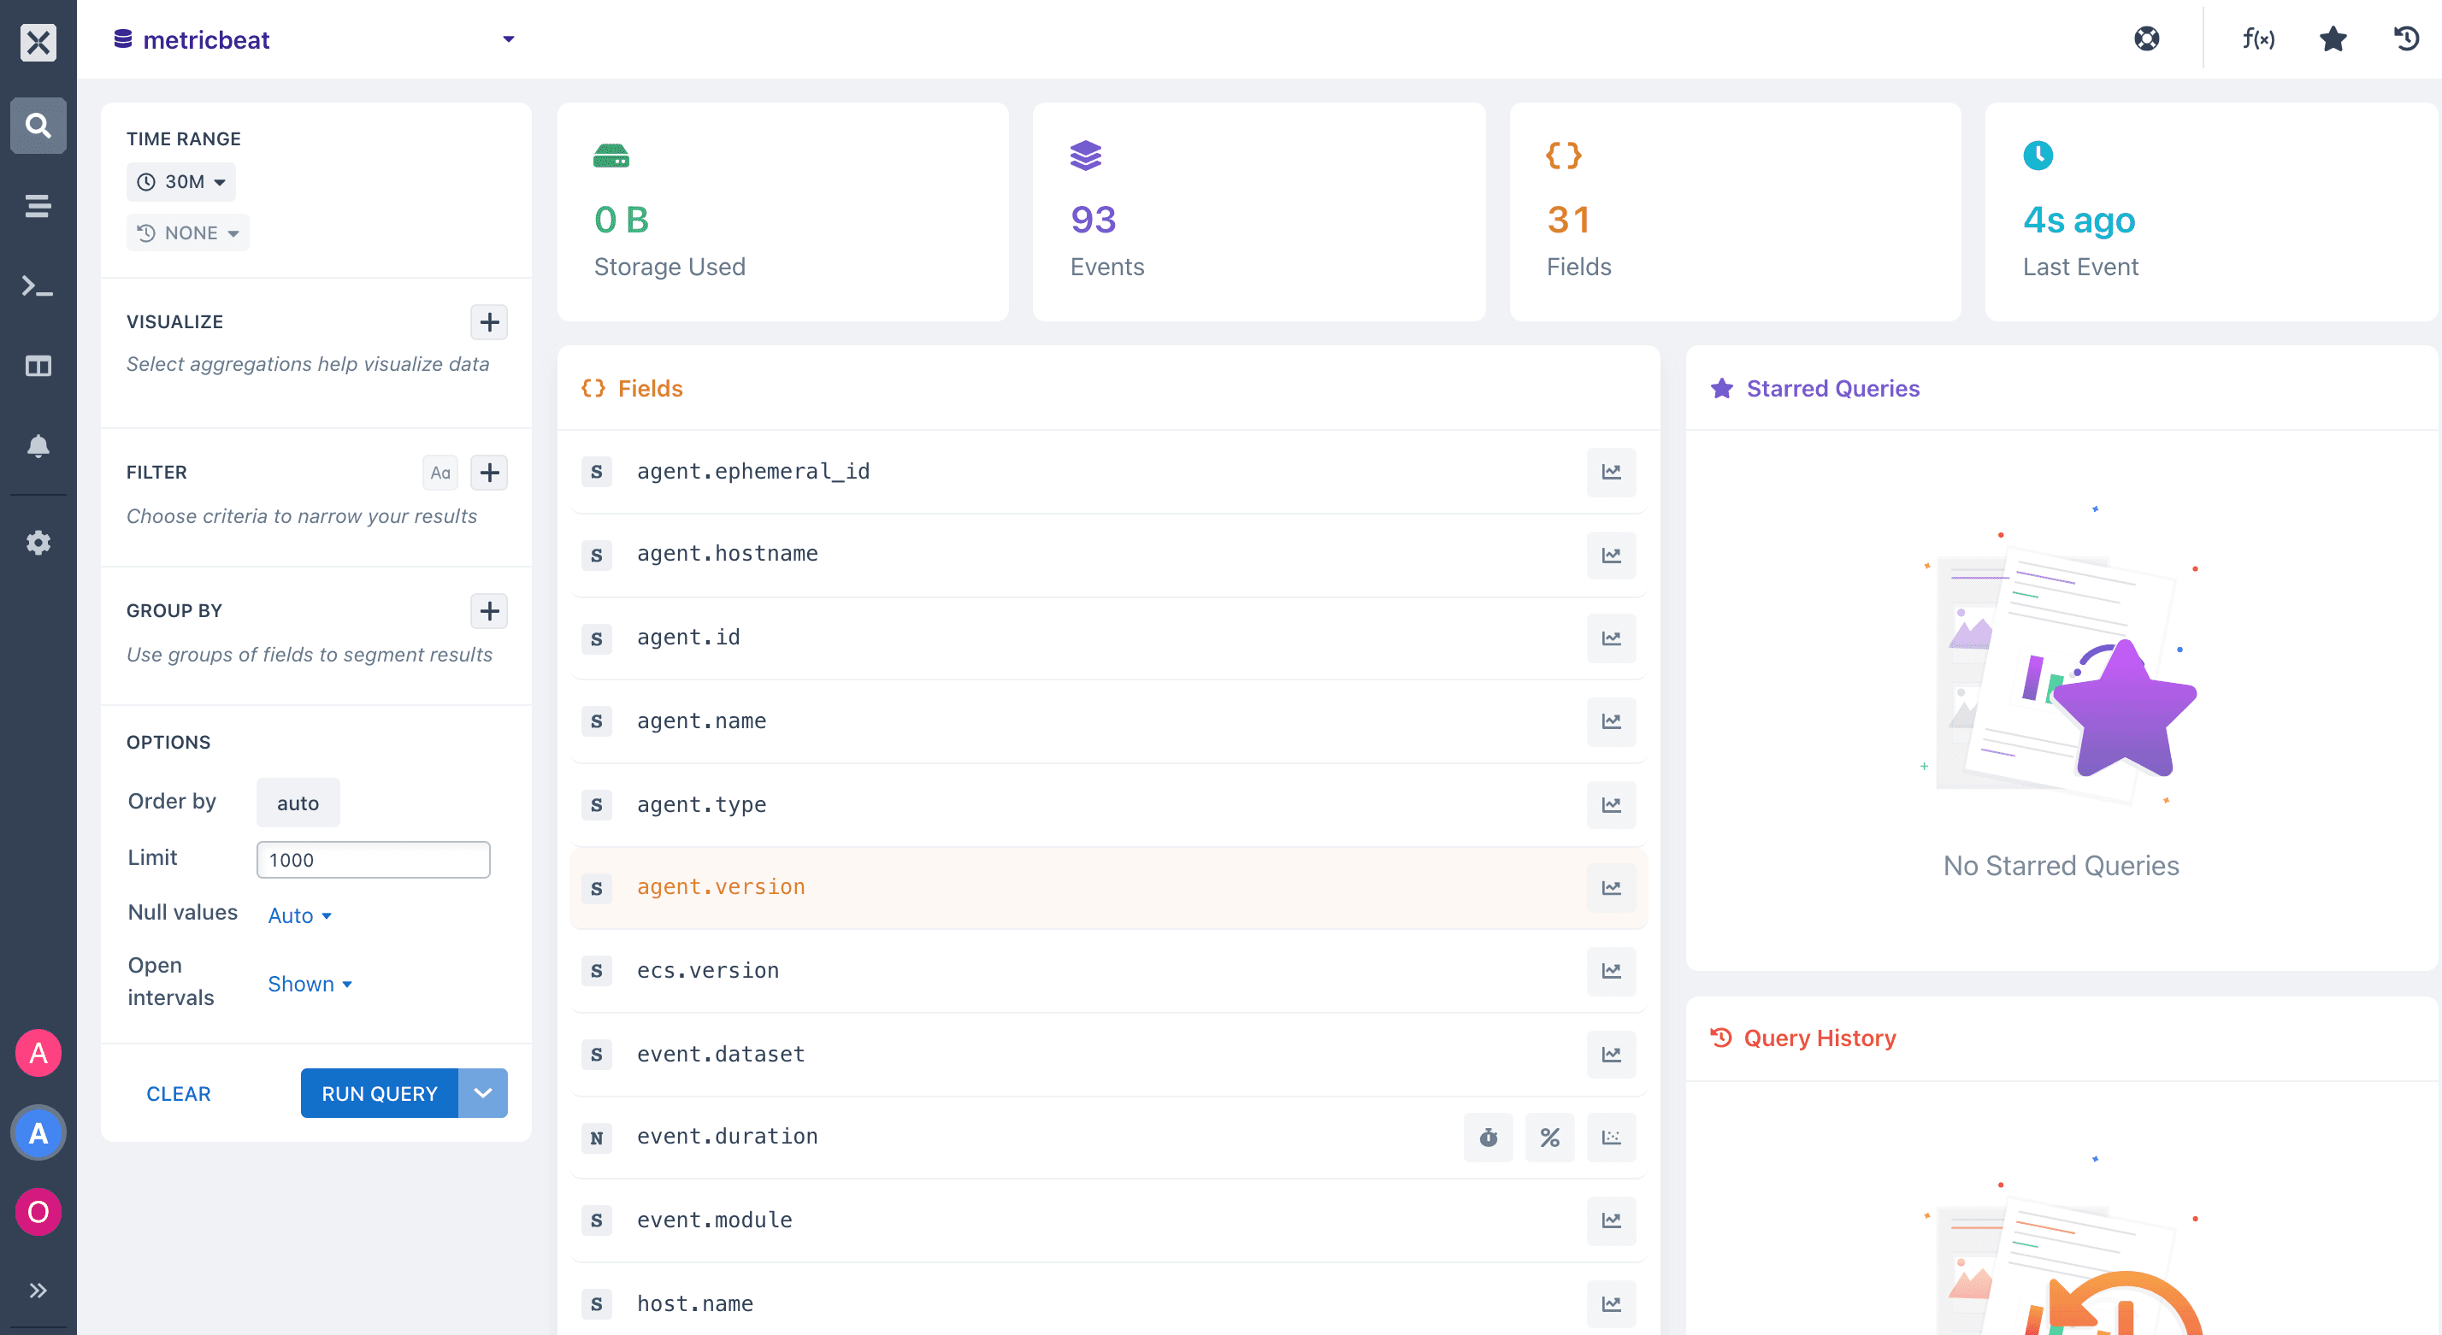Open the search explorer in the sidebar

click(38, 125)
